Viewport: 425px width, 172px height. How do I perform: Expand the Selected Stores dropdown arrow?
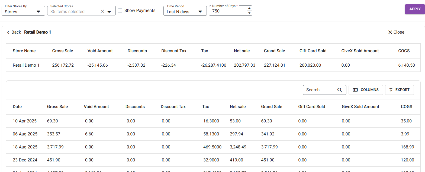tap(109, 12)
